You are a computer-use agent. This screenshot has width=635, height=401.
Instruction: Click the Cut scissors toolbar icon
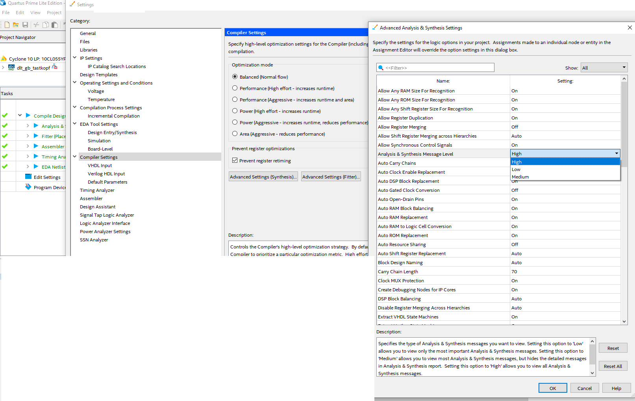click(x=36, y=25)
